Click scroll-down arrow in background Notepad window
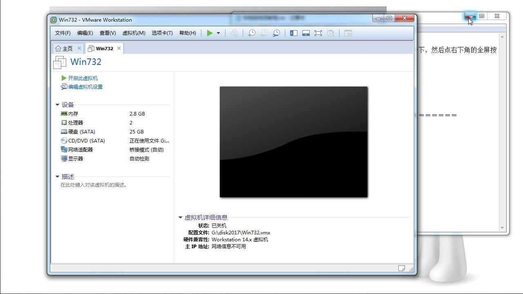 (x=503, y=227)
